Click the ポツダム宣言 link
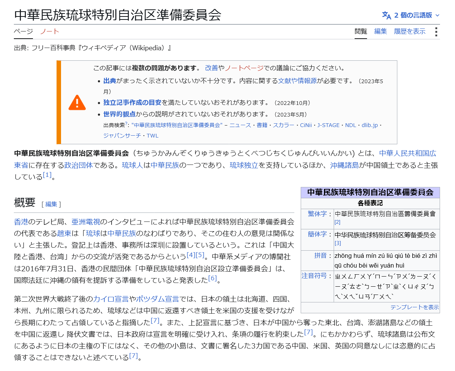Viewport: 455px width, 371px height. pos(158,299)
